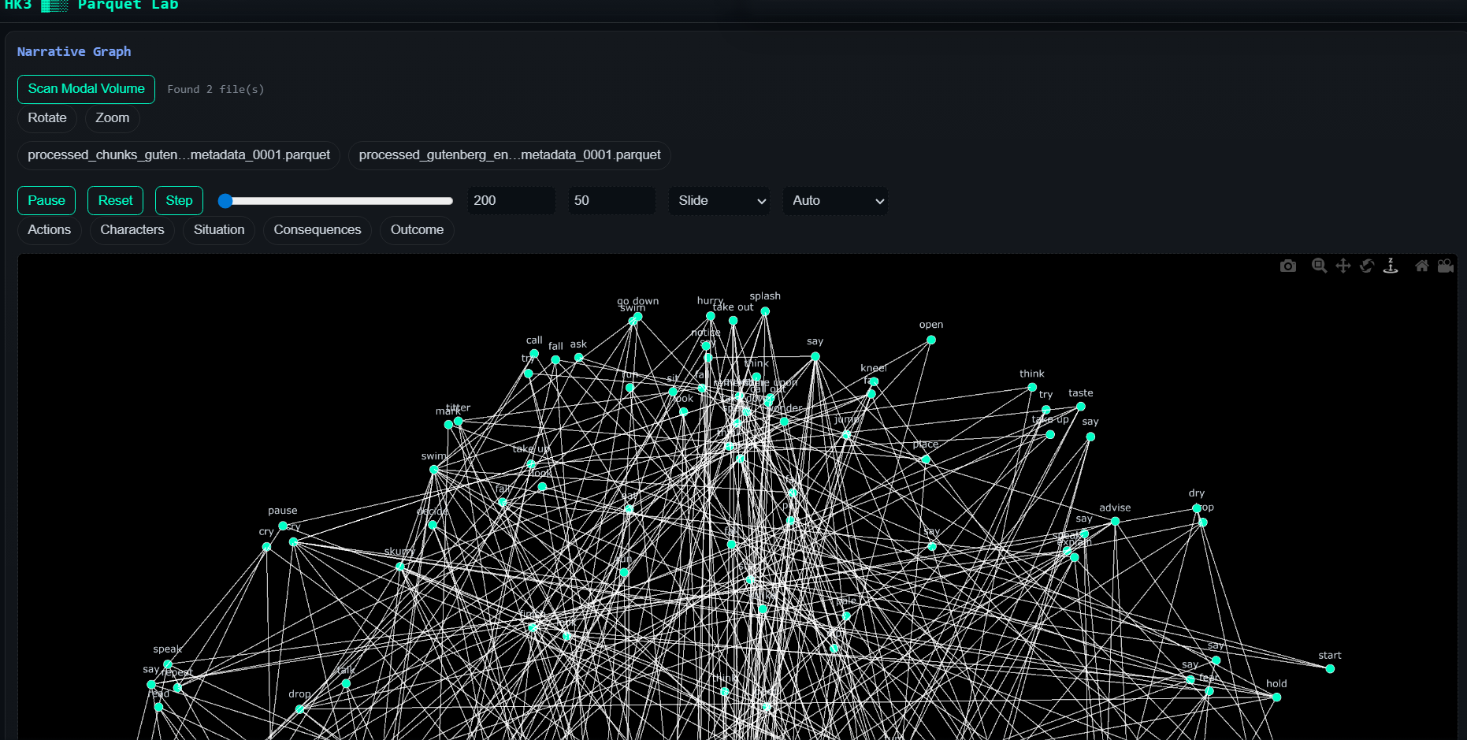Select the zoom tool in graph modebar
The height and width of the screenshot is (740, 1467).
click(1319, 266)
